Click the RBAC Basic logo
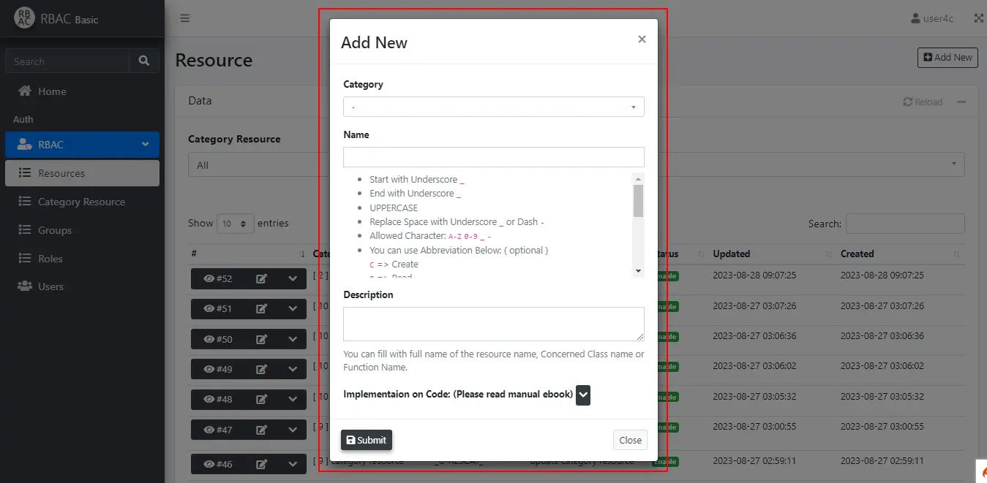 pos(56,18)
